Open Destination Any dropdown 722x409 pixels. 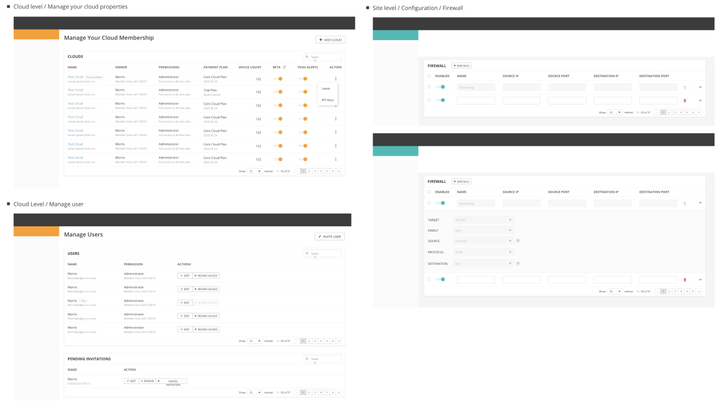pos(483,263)
